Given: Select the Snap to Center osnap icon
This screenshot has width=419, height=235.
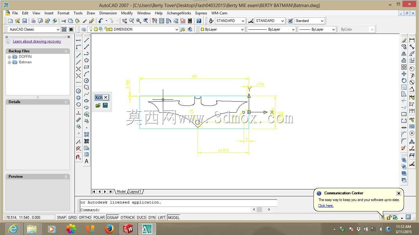Looking at the screenshot, I should tap(79, 91).
